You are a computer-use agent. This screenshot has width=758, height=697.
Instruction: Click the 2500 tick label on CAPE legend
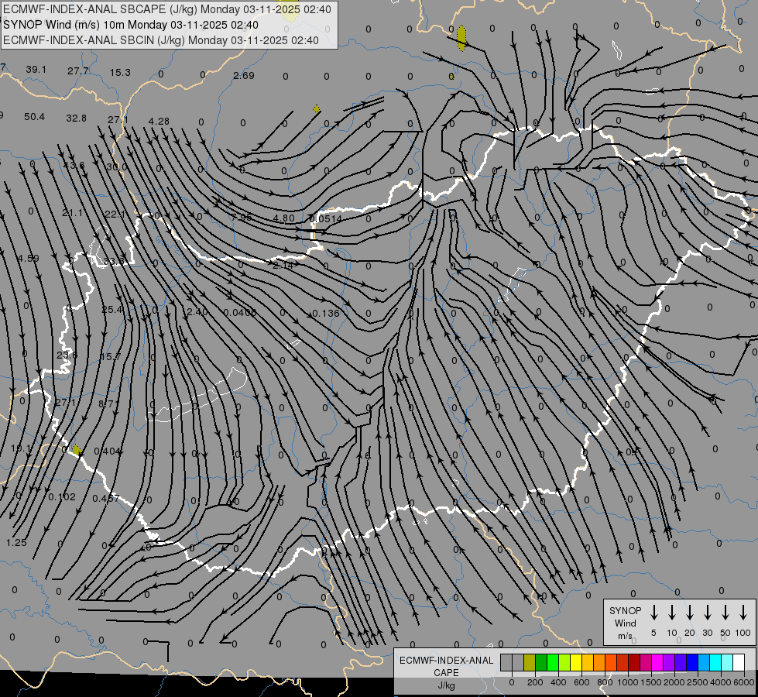[697, 682]
